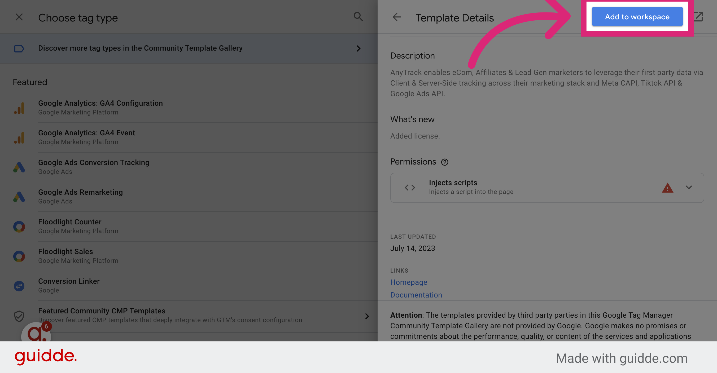
Task: Click the CMP shield checkmark icon
Action: pyautogui.click(x=19, y=316)
